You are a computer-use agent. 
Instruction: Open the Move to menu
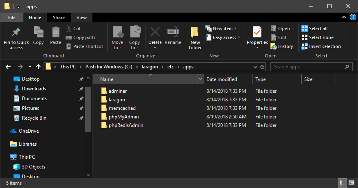point(117,38)
